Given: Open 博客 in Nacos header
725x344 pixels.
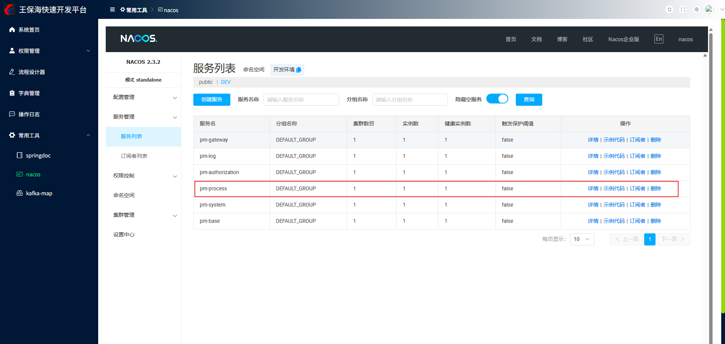Looking at the screenshot, I should pos(562,39).
